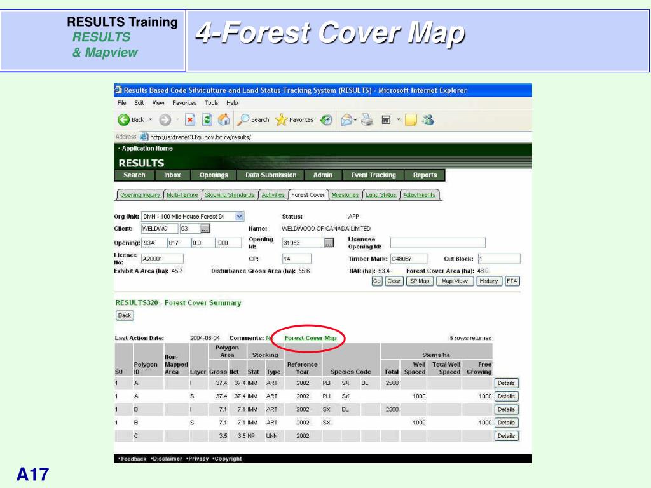Switch to the Activities tab
This screenshot has height=488, width=651.
tap(273, 195)
